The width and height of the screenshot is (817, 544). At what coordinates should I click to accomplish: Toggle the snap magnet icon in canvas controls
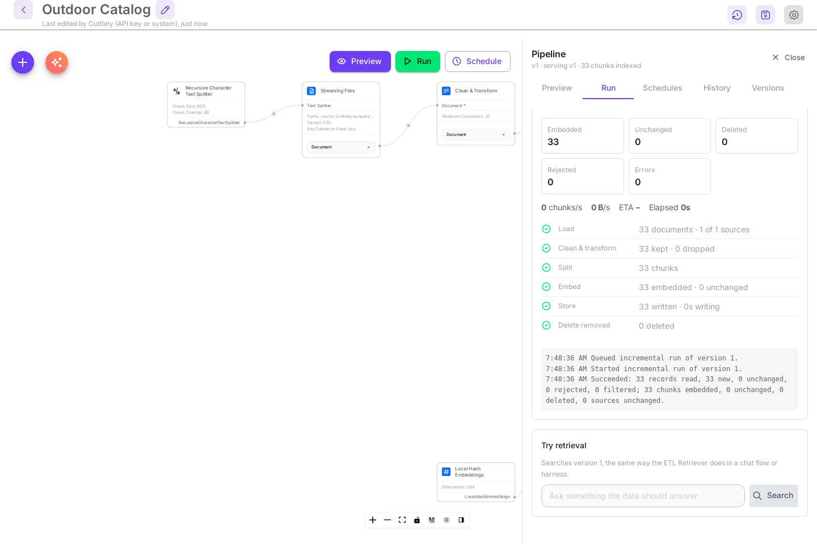click(x=432, y=520)
